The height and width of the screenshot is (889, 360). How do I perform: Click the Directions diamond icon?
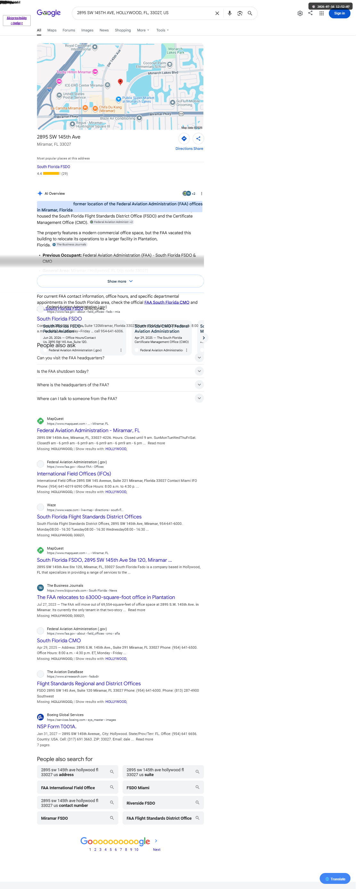[184, 138]
